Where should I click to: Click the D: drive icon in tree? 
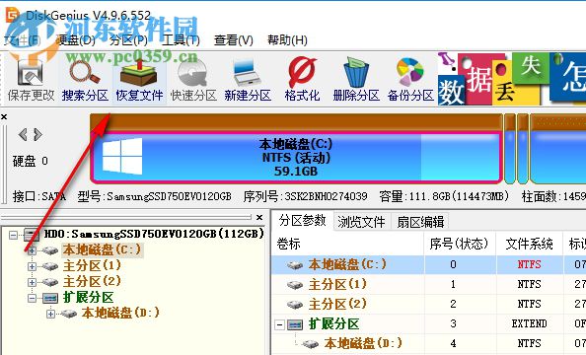click(x=68, y=314)
